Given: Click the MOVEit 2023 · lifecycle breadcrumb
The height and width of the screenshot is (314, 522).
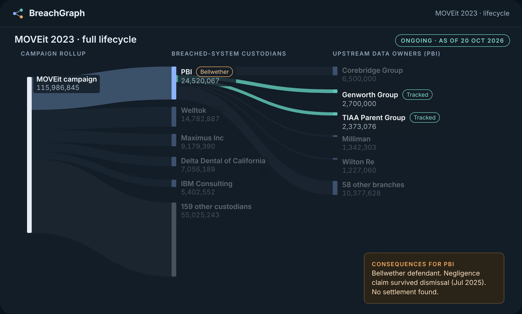Looking at the screenshot, I should [472, 13].
